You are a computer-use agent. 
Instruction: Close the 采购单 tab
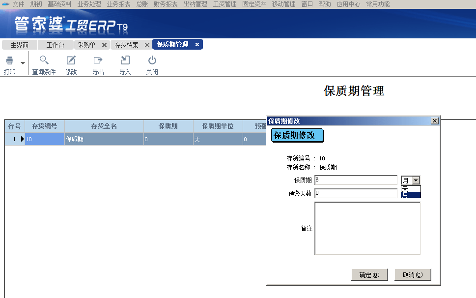(x=104, y=45)
